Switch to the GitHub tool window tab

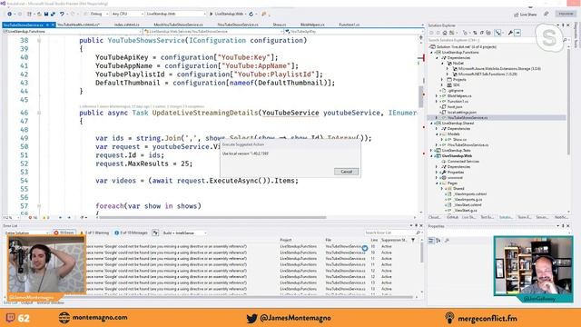click(x=452, y=217)
